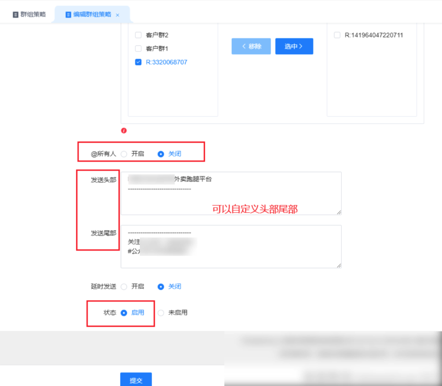Enable 开启 for @所有人 option
The image size is (442, 386).
pos(124,154)
